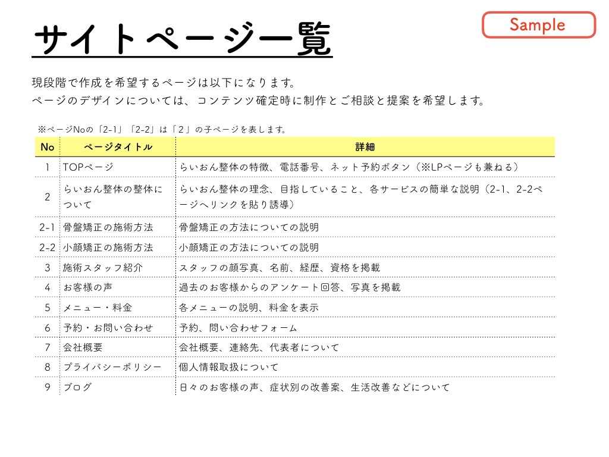Image resolution: width=609 pixels, height=457 pixels.
Task: Click the note ※ページNoの「2-1」「2-2」
Action: click(x=162, y=129)
